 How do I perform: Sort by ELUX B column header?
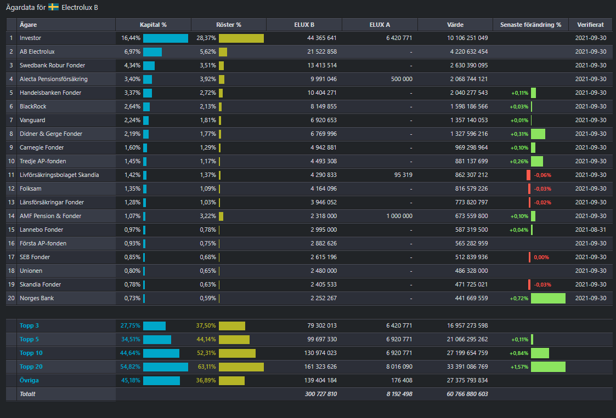click(x=304, y=24)
